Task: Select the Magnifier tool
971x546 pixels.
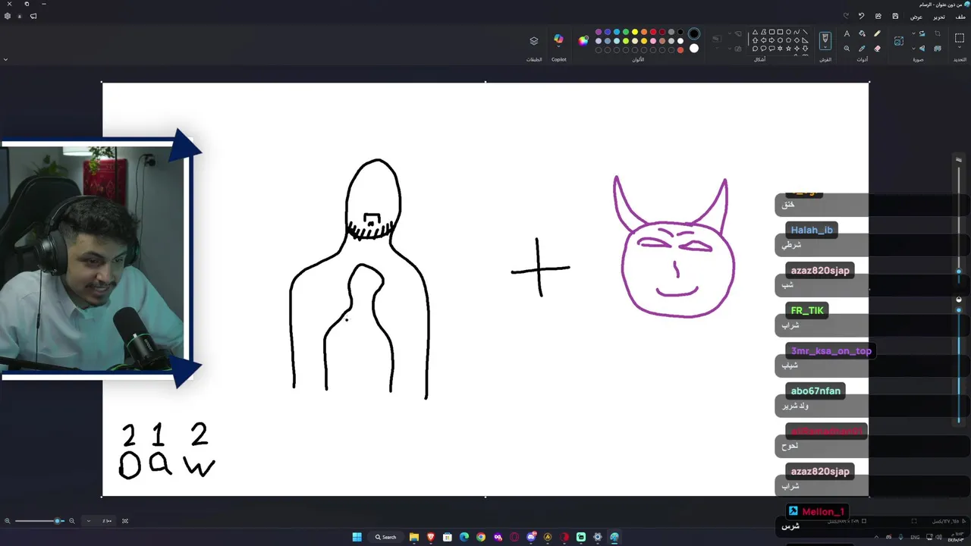Action: point(847,49)
